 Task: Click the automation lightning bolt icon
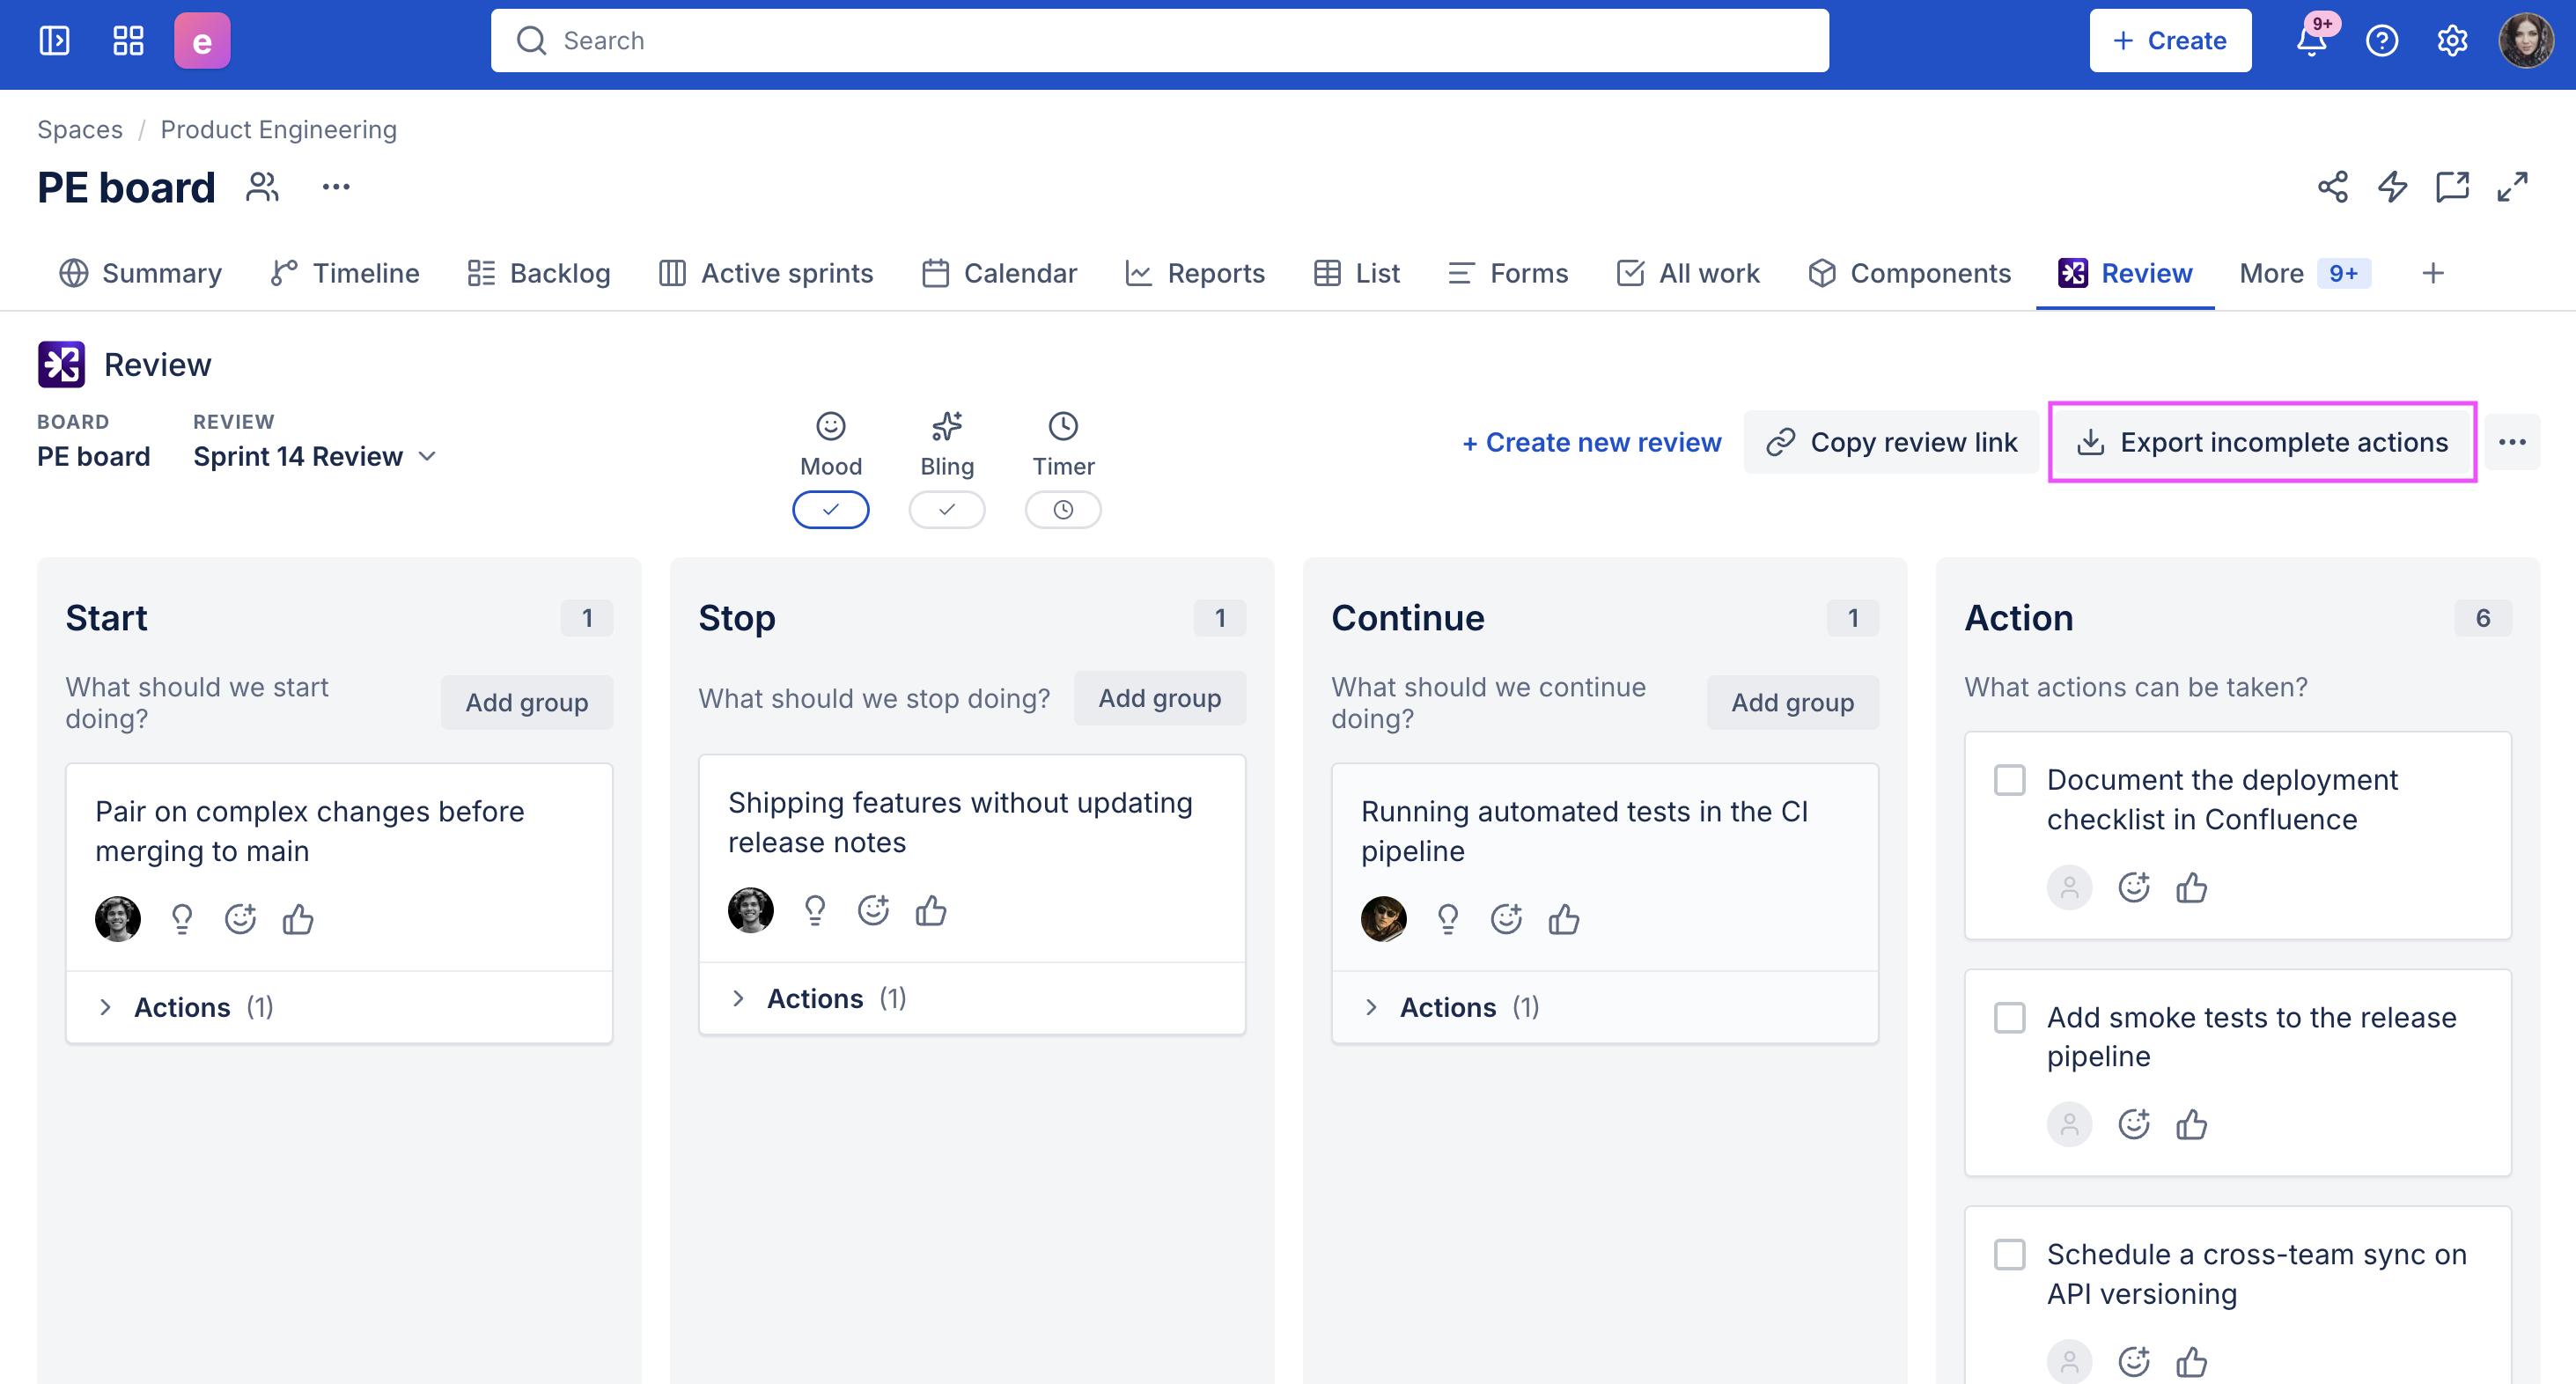point(2392,187)
